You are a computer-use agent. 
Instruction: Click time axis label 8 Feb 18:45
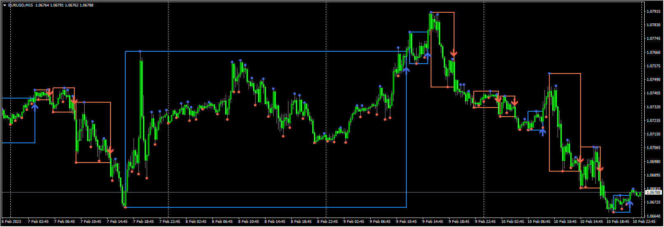click(x=301, y=222)
